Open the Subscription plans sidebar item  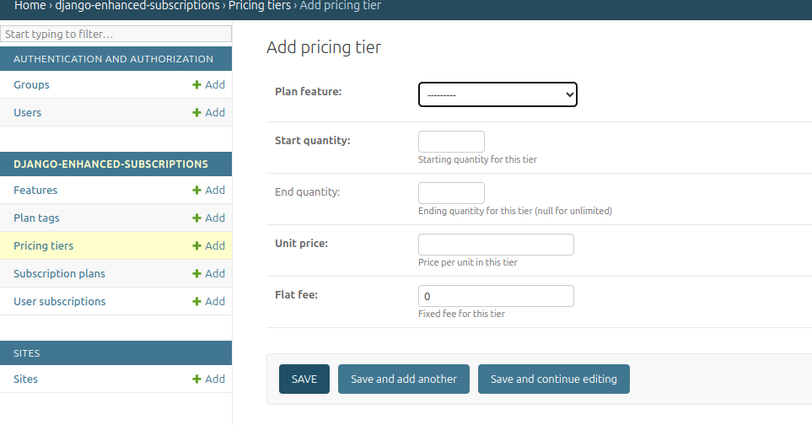pyautogui.click(x=59, y=274)
